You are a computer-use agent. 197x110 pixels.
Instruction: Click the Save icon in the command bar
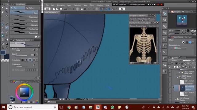pos(61,9)
